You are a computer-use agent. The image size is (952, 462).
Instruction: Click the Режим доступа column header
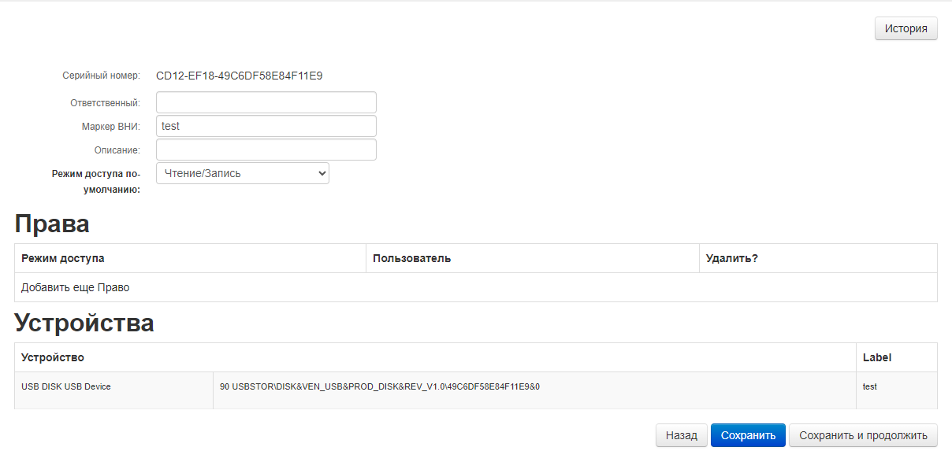pyautogui.click(x=63, y=258)
